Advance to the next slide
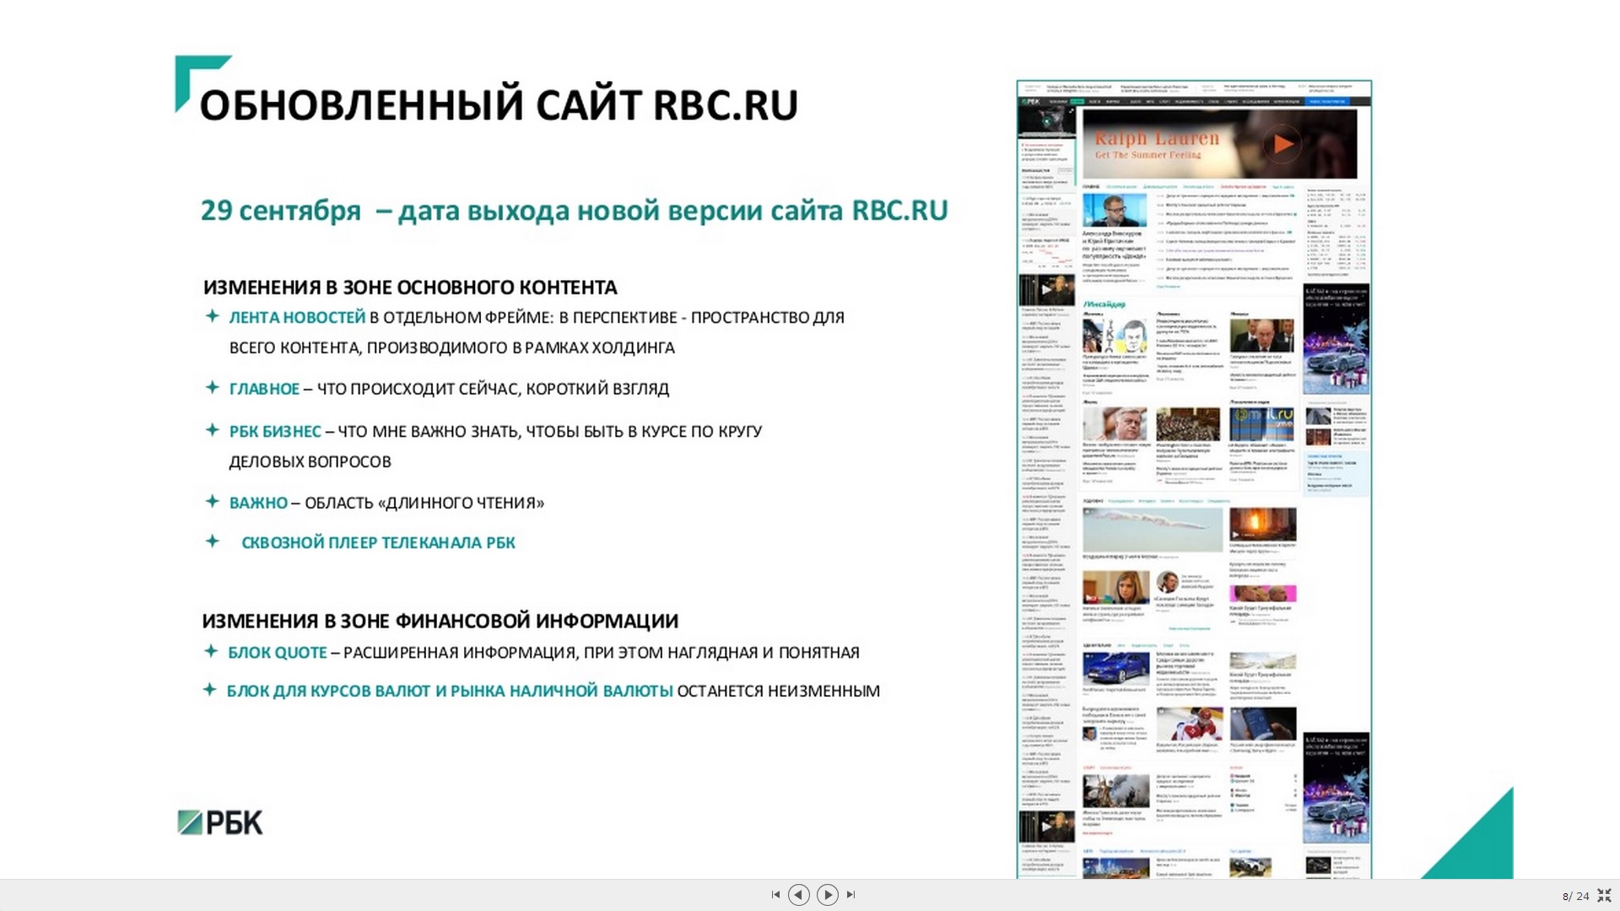The image size is (1620, 911). pyautogui.click(x=828, y=894)
